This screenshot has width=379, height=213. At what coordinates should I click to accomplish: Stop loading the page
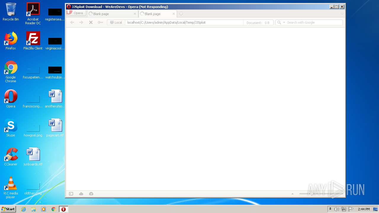click(91, 22)
